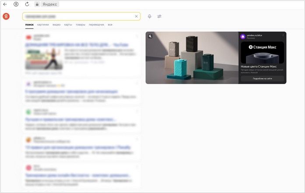Open the red Yandex logo
Image resolution: width=305 pixels, height=193 pixels.
(x=6, y=16)
